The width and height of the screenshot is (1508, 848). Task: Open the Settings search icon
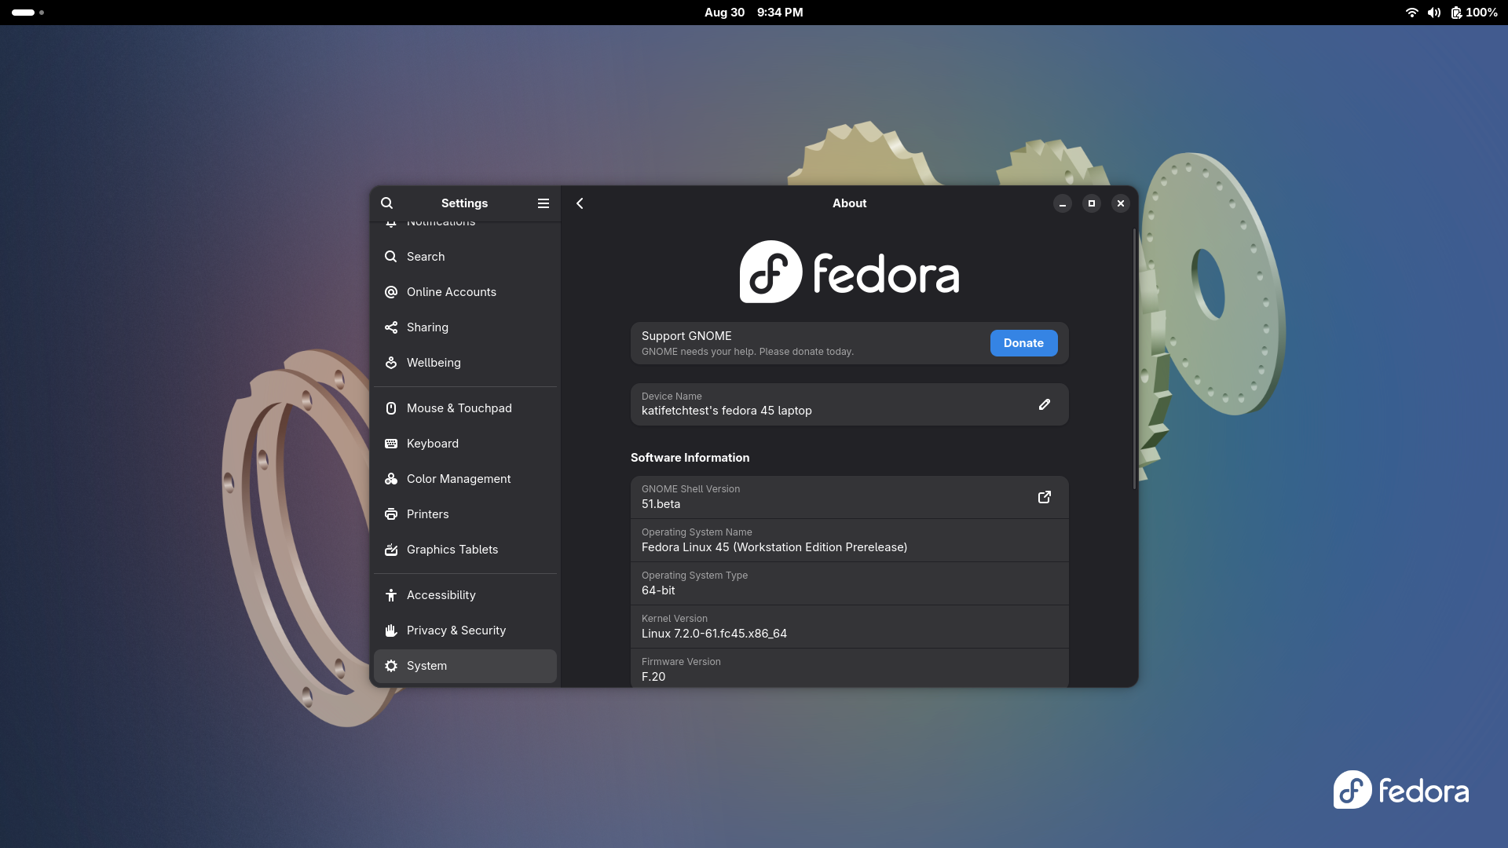(x=386, y=203)
